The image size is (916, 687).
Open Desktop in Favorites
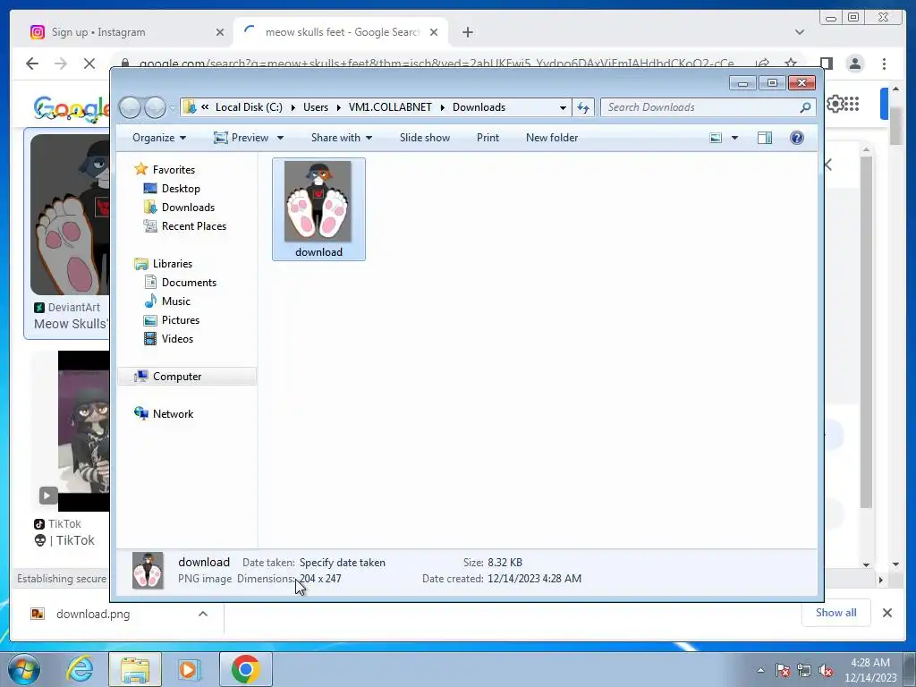(x=181, y=189)
